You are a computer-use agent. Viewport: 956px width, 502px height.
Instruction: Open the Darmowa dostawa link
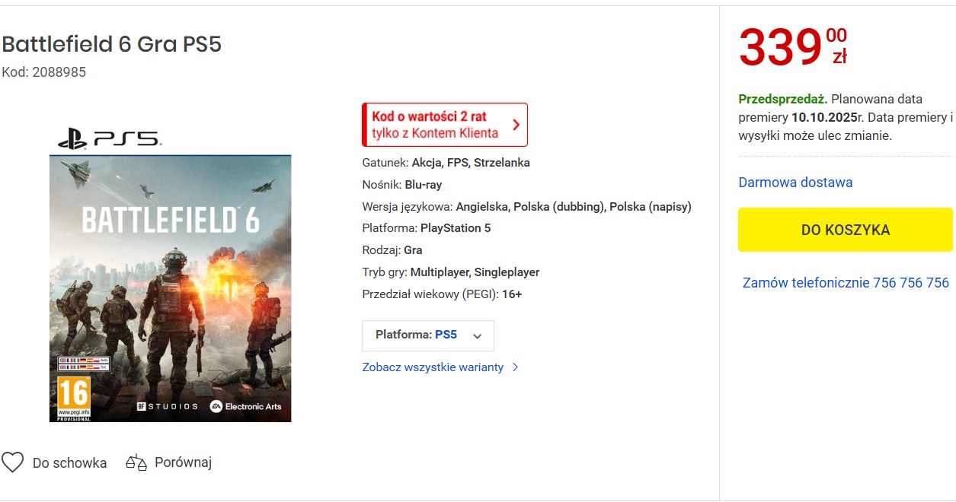click(x=795, y=182)
